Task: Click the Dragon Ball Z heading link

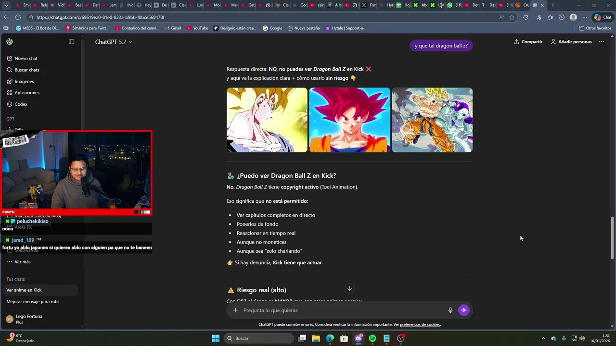Action: coord(291,176)
